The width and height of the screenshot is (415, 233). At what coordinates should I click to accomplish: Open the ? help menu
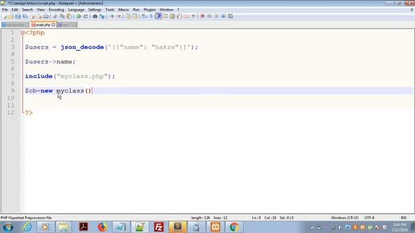[x=178, y=10]
